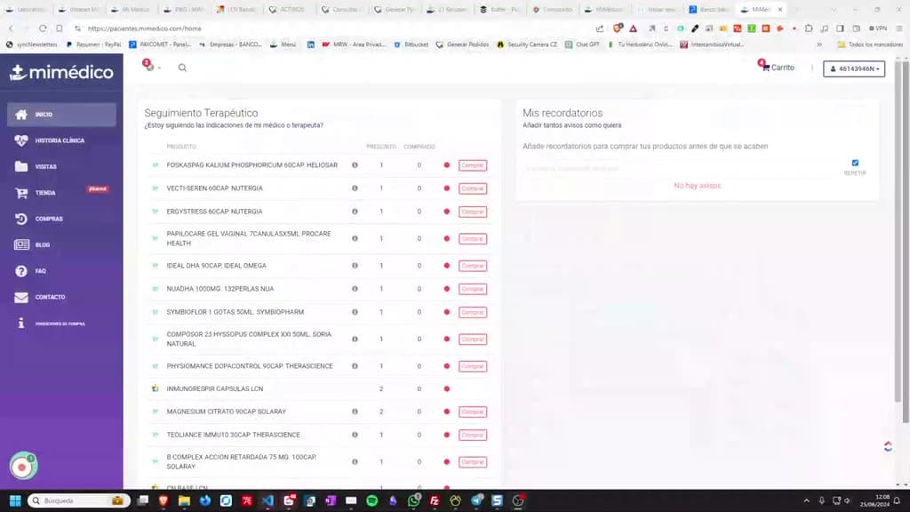The image size is (910, 512).
Task: Close the active MiMedico browser tab
Action: 780,9
